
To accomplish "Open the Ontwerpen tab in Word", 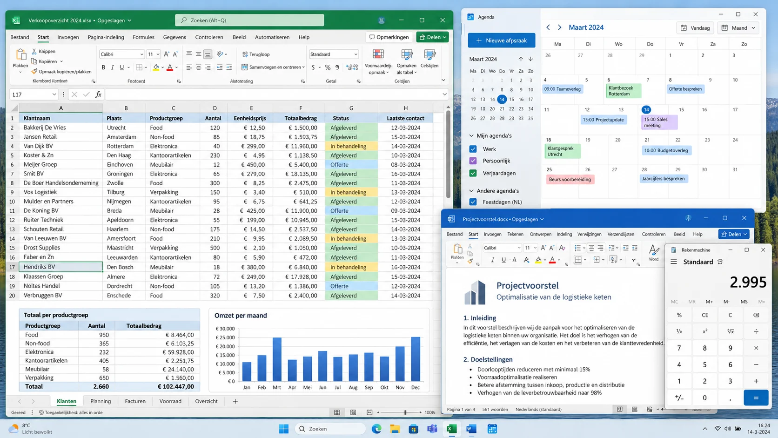I will tap(540, 234).
